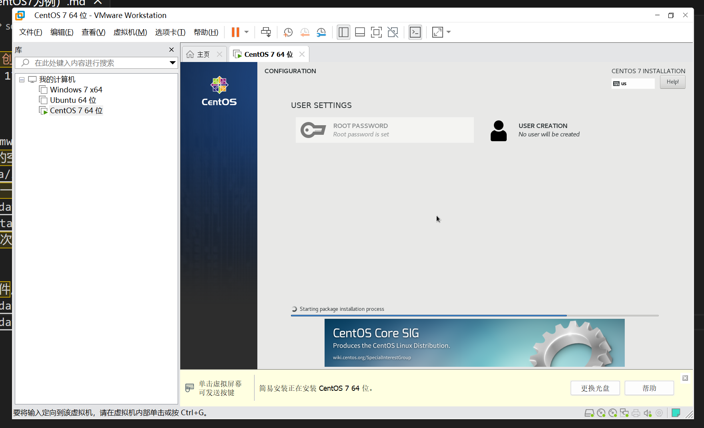This screenshot has height=428, width=704.
Task: Open the 编辑(E) menu
Action: pyautogui.click(x=62, y=32)
